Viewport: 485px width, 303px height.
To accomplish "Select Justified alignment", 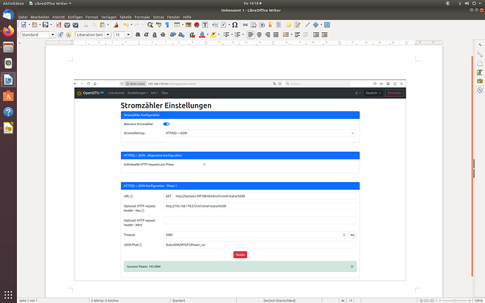I will (x=276, y=34).
